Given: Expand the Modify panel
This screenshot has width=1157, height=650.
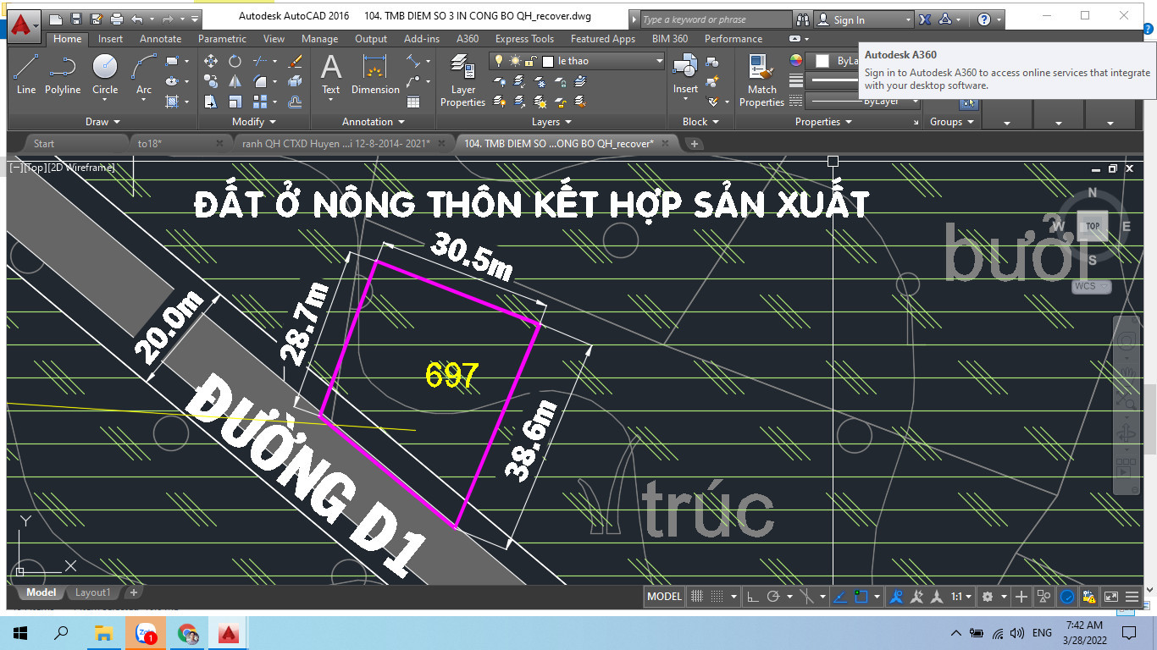Looking at the screenshot, I should (x=254, y=122).
